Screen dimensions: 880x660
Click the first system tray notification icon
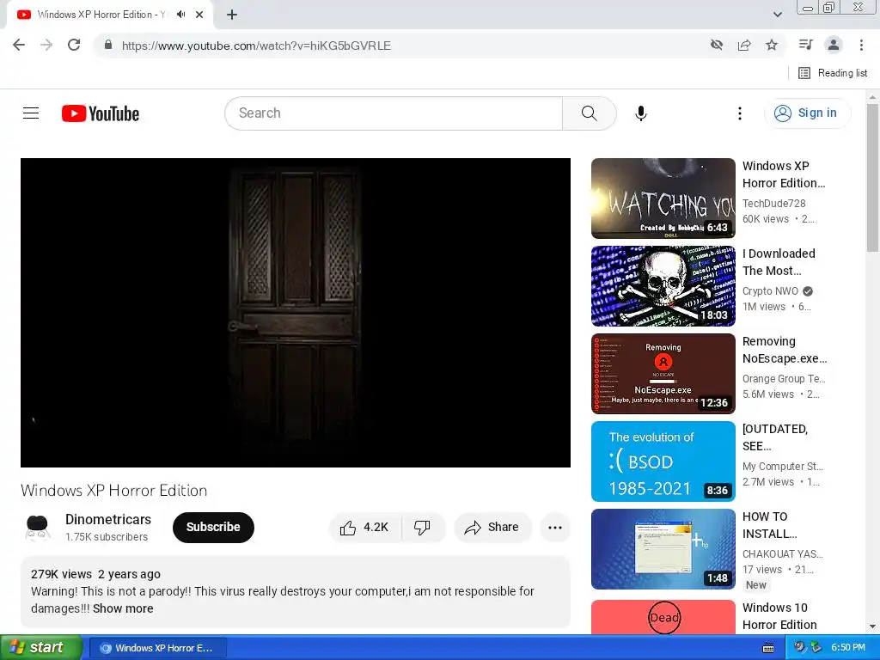click(x=799, y=648)
